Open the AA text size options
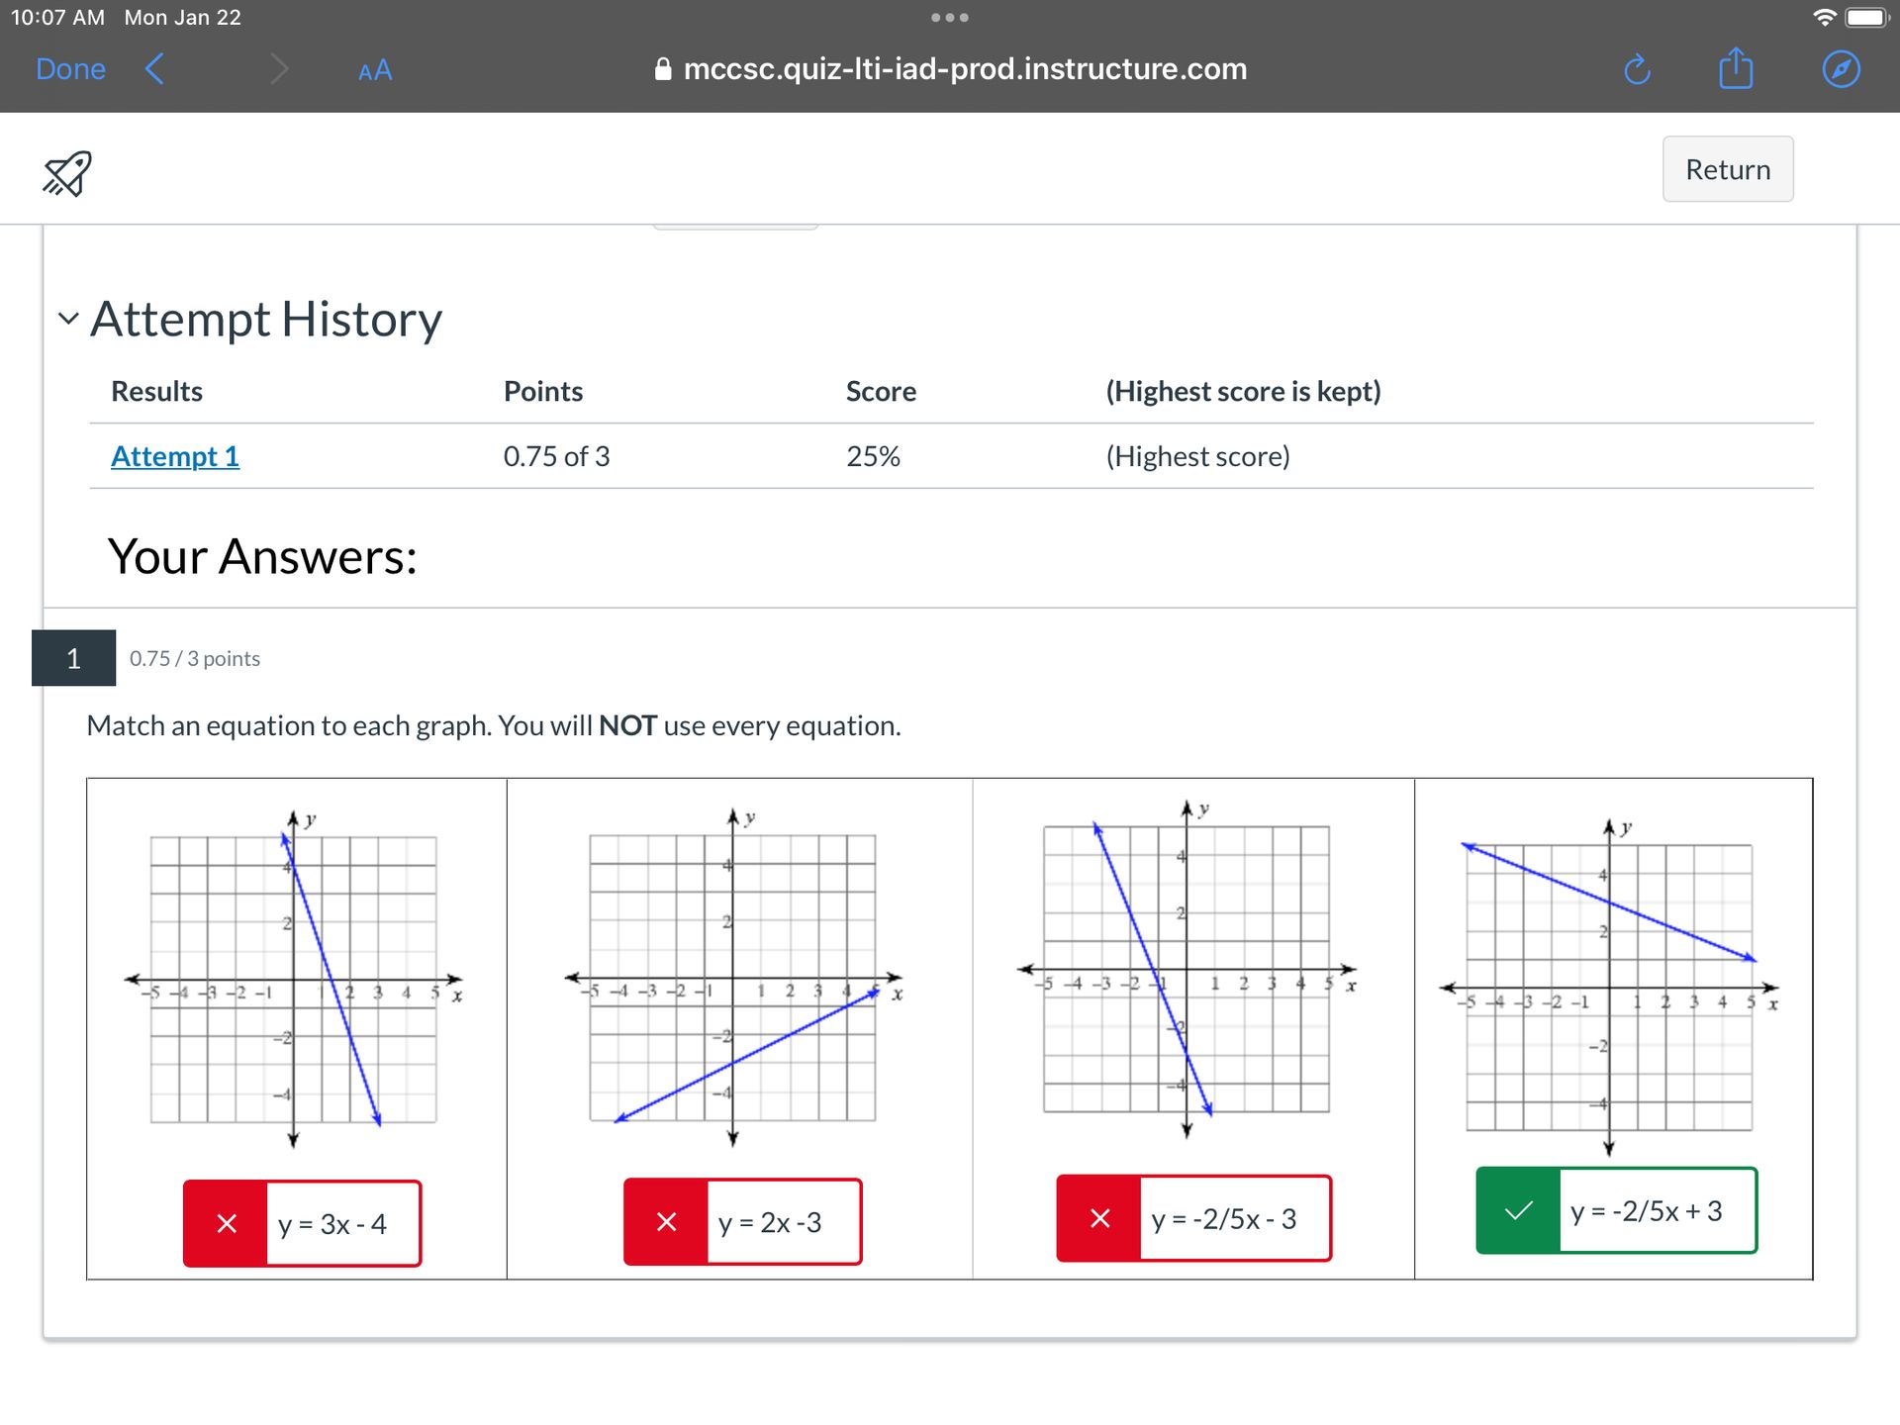1900x1425 pixels. point(374,70)
